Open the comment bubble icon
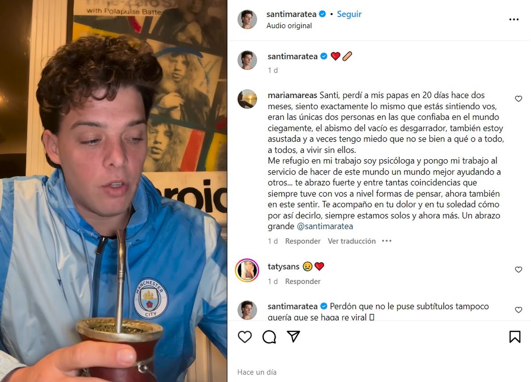Image resolution: width=531 pixels, height=382 pixels. click(x=269, y=337)
